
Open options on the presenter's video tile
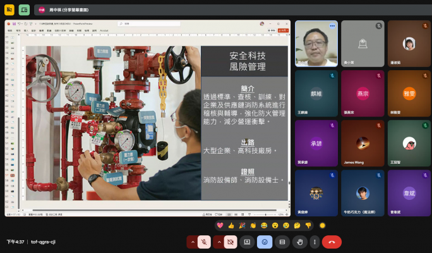(x=332, y=26)
